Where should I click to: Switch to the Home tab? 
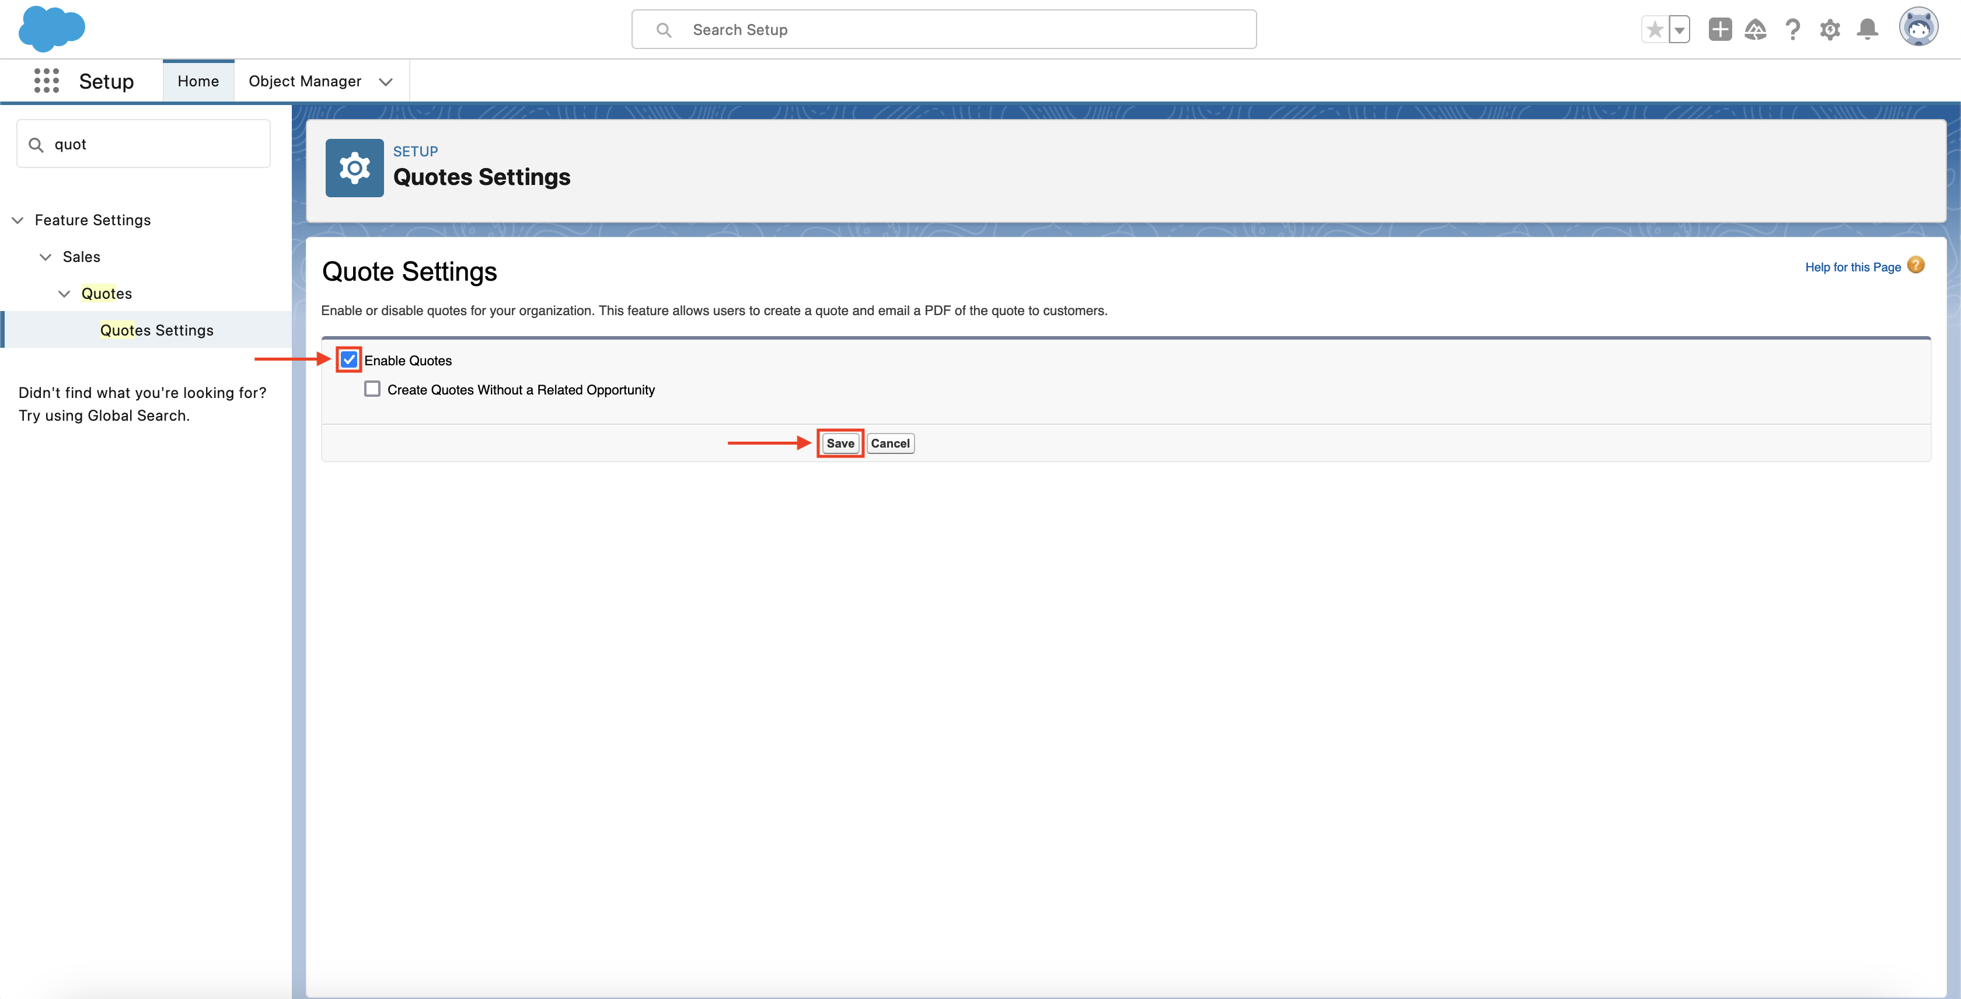coord(198,81)
